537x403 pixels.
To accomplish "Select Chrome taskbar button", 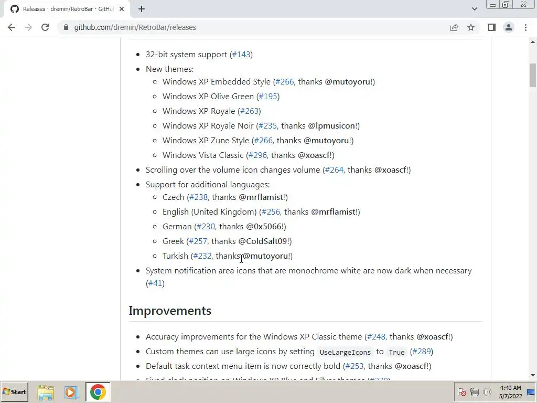I will 98,392.
